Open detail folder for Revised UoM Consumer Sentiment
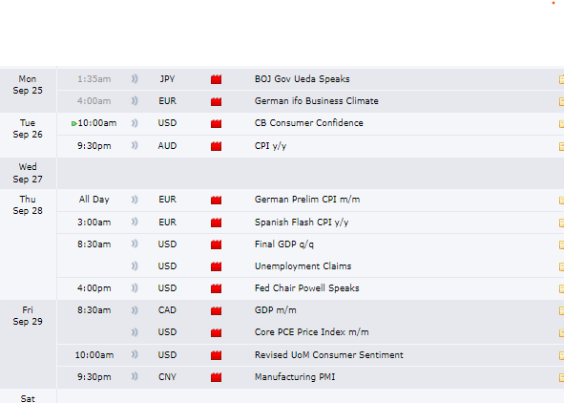 point(561,355)
